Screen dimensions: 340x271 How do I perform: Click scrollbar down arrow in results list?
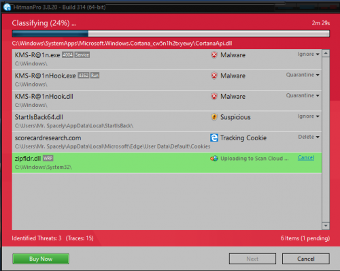(x=326, y=225)
